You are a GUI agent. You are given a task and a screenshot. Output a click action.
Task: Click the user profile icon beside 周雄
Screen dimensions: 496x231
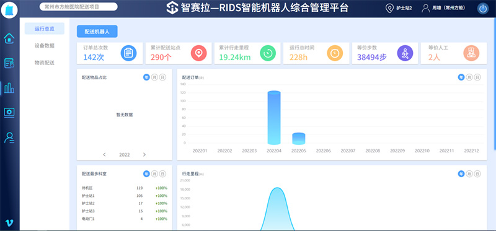click(426, 8)
